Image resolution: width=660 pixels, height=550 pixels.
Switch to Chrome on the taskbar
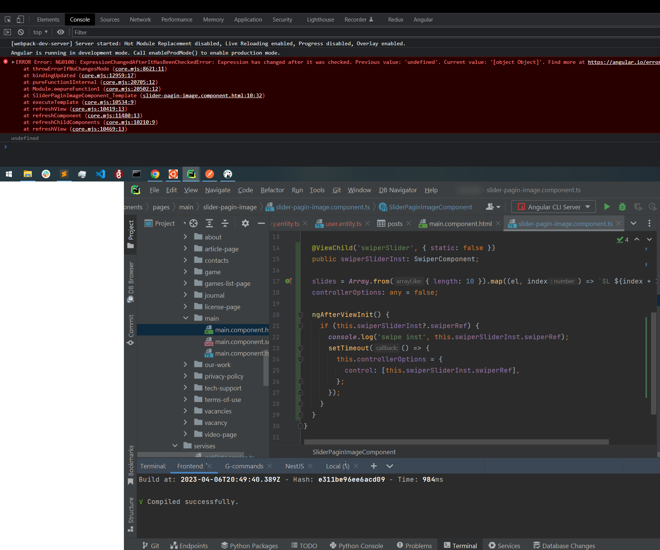[x=155, y=174]
